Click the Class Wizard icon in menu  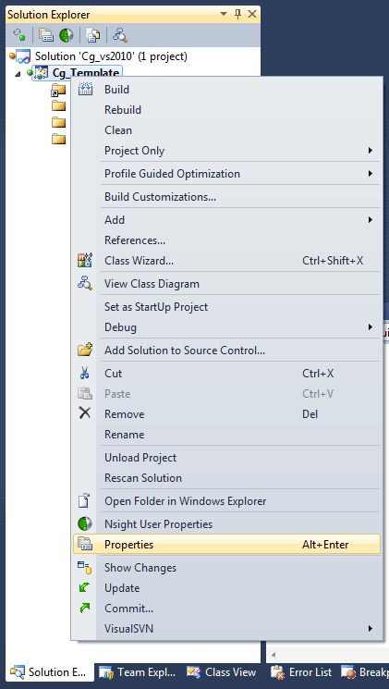click(x=85, y=261)
